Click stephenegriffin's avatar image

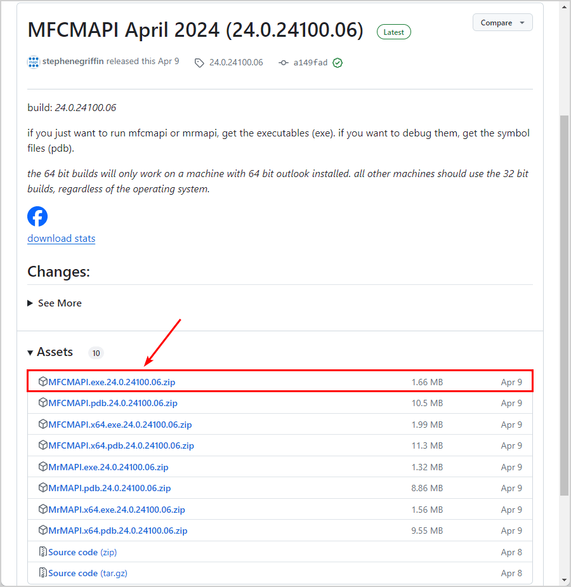33,62
